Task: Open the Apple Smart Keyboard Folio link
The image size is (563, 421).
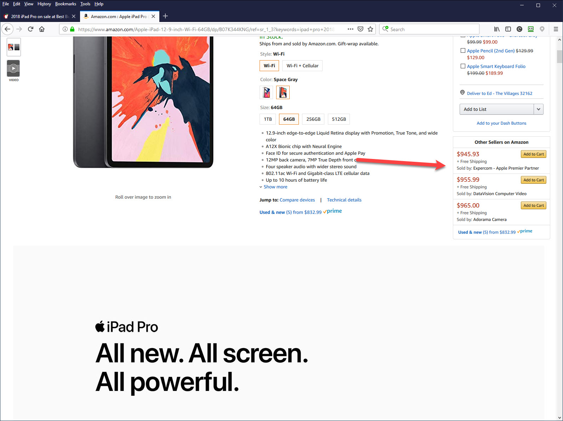Action: 496,66
